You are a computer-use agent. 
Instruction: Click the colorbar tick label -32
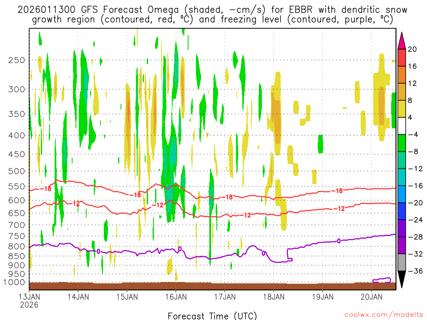[415, 254]
